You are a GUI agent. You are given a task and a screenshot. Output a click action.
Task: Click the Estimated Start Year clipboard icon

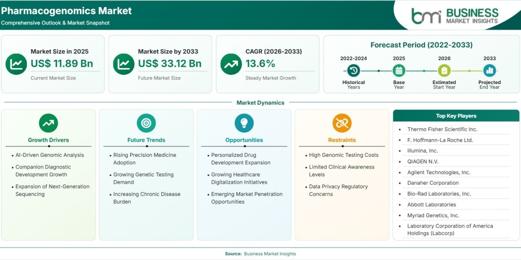[x=444, y=71]
